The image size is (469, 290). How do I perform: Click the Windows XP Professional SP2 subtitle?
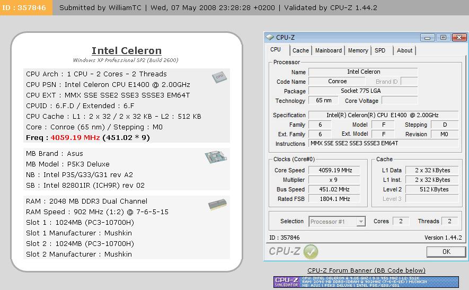pyautogui.click(x=126, y=60)
